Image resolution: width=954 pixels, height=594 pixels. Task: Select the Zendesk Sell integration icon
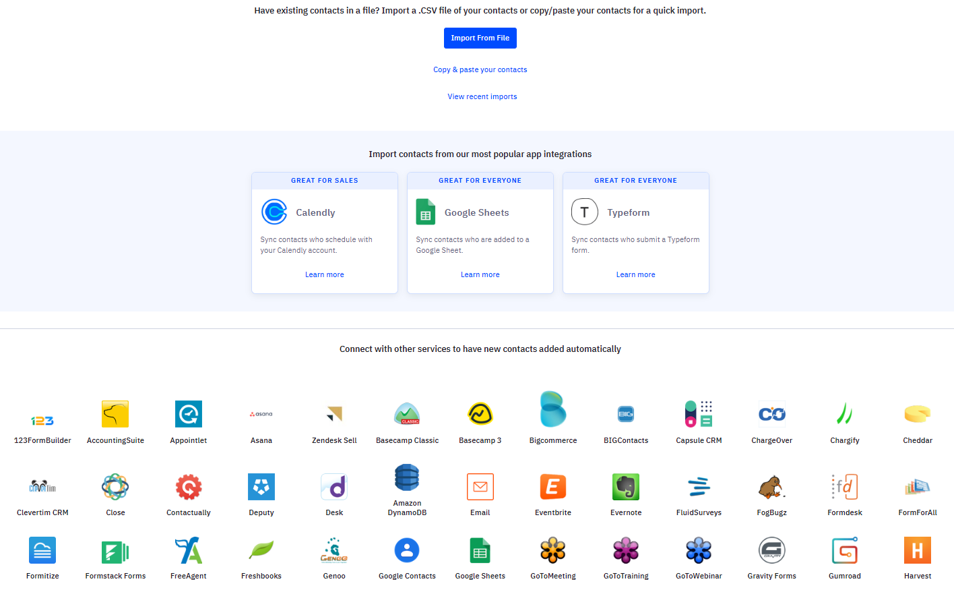[334, 414]
